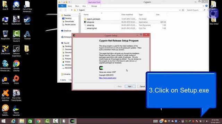Launch Origin desktop shortcut
Image resolution: width=222 pixels, height=124 pixels.
click(16, 80)
